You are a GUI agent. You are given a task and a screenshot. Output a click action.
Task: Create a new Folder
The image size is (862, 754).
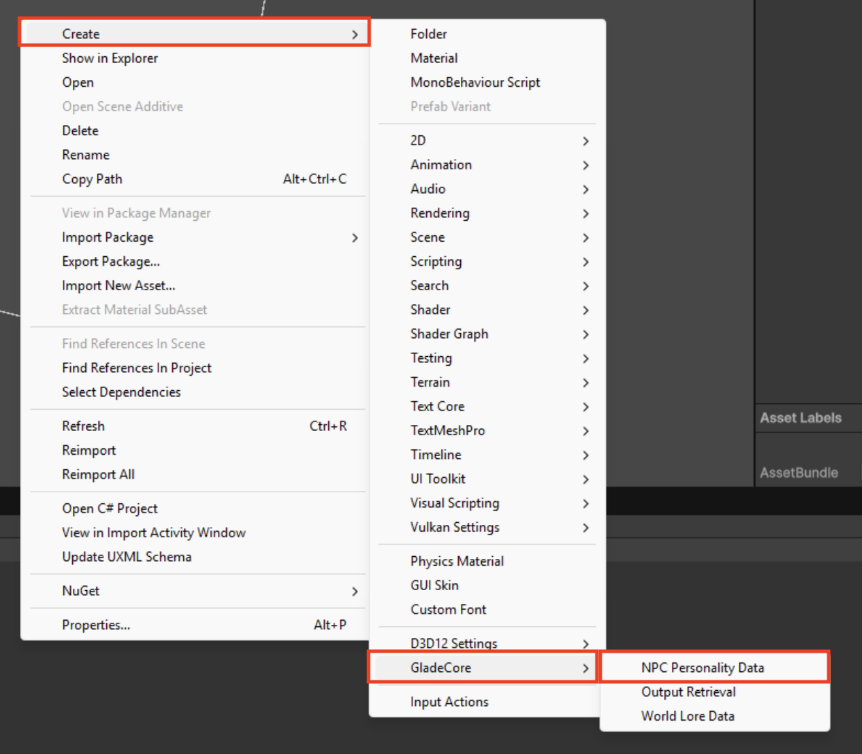428,33
